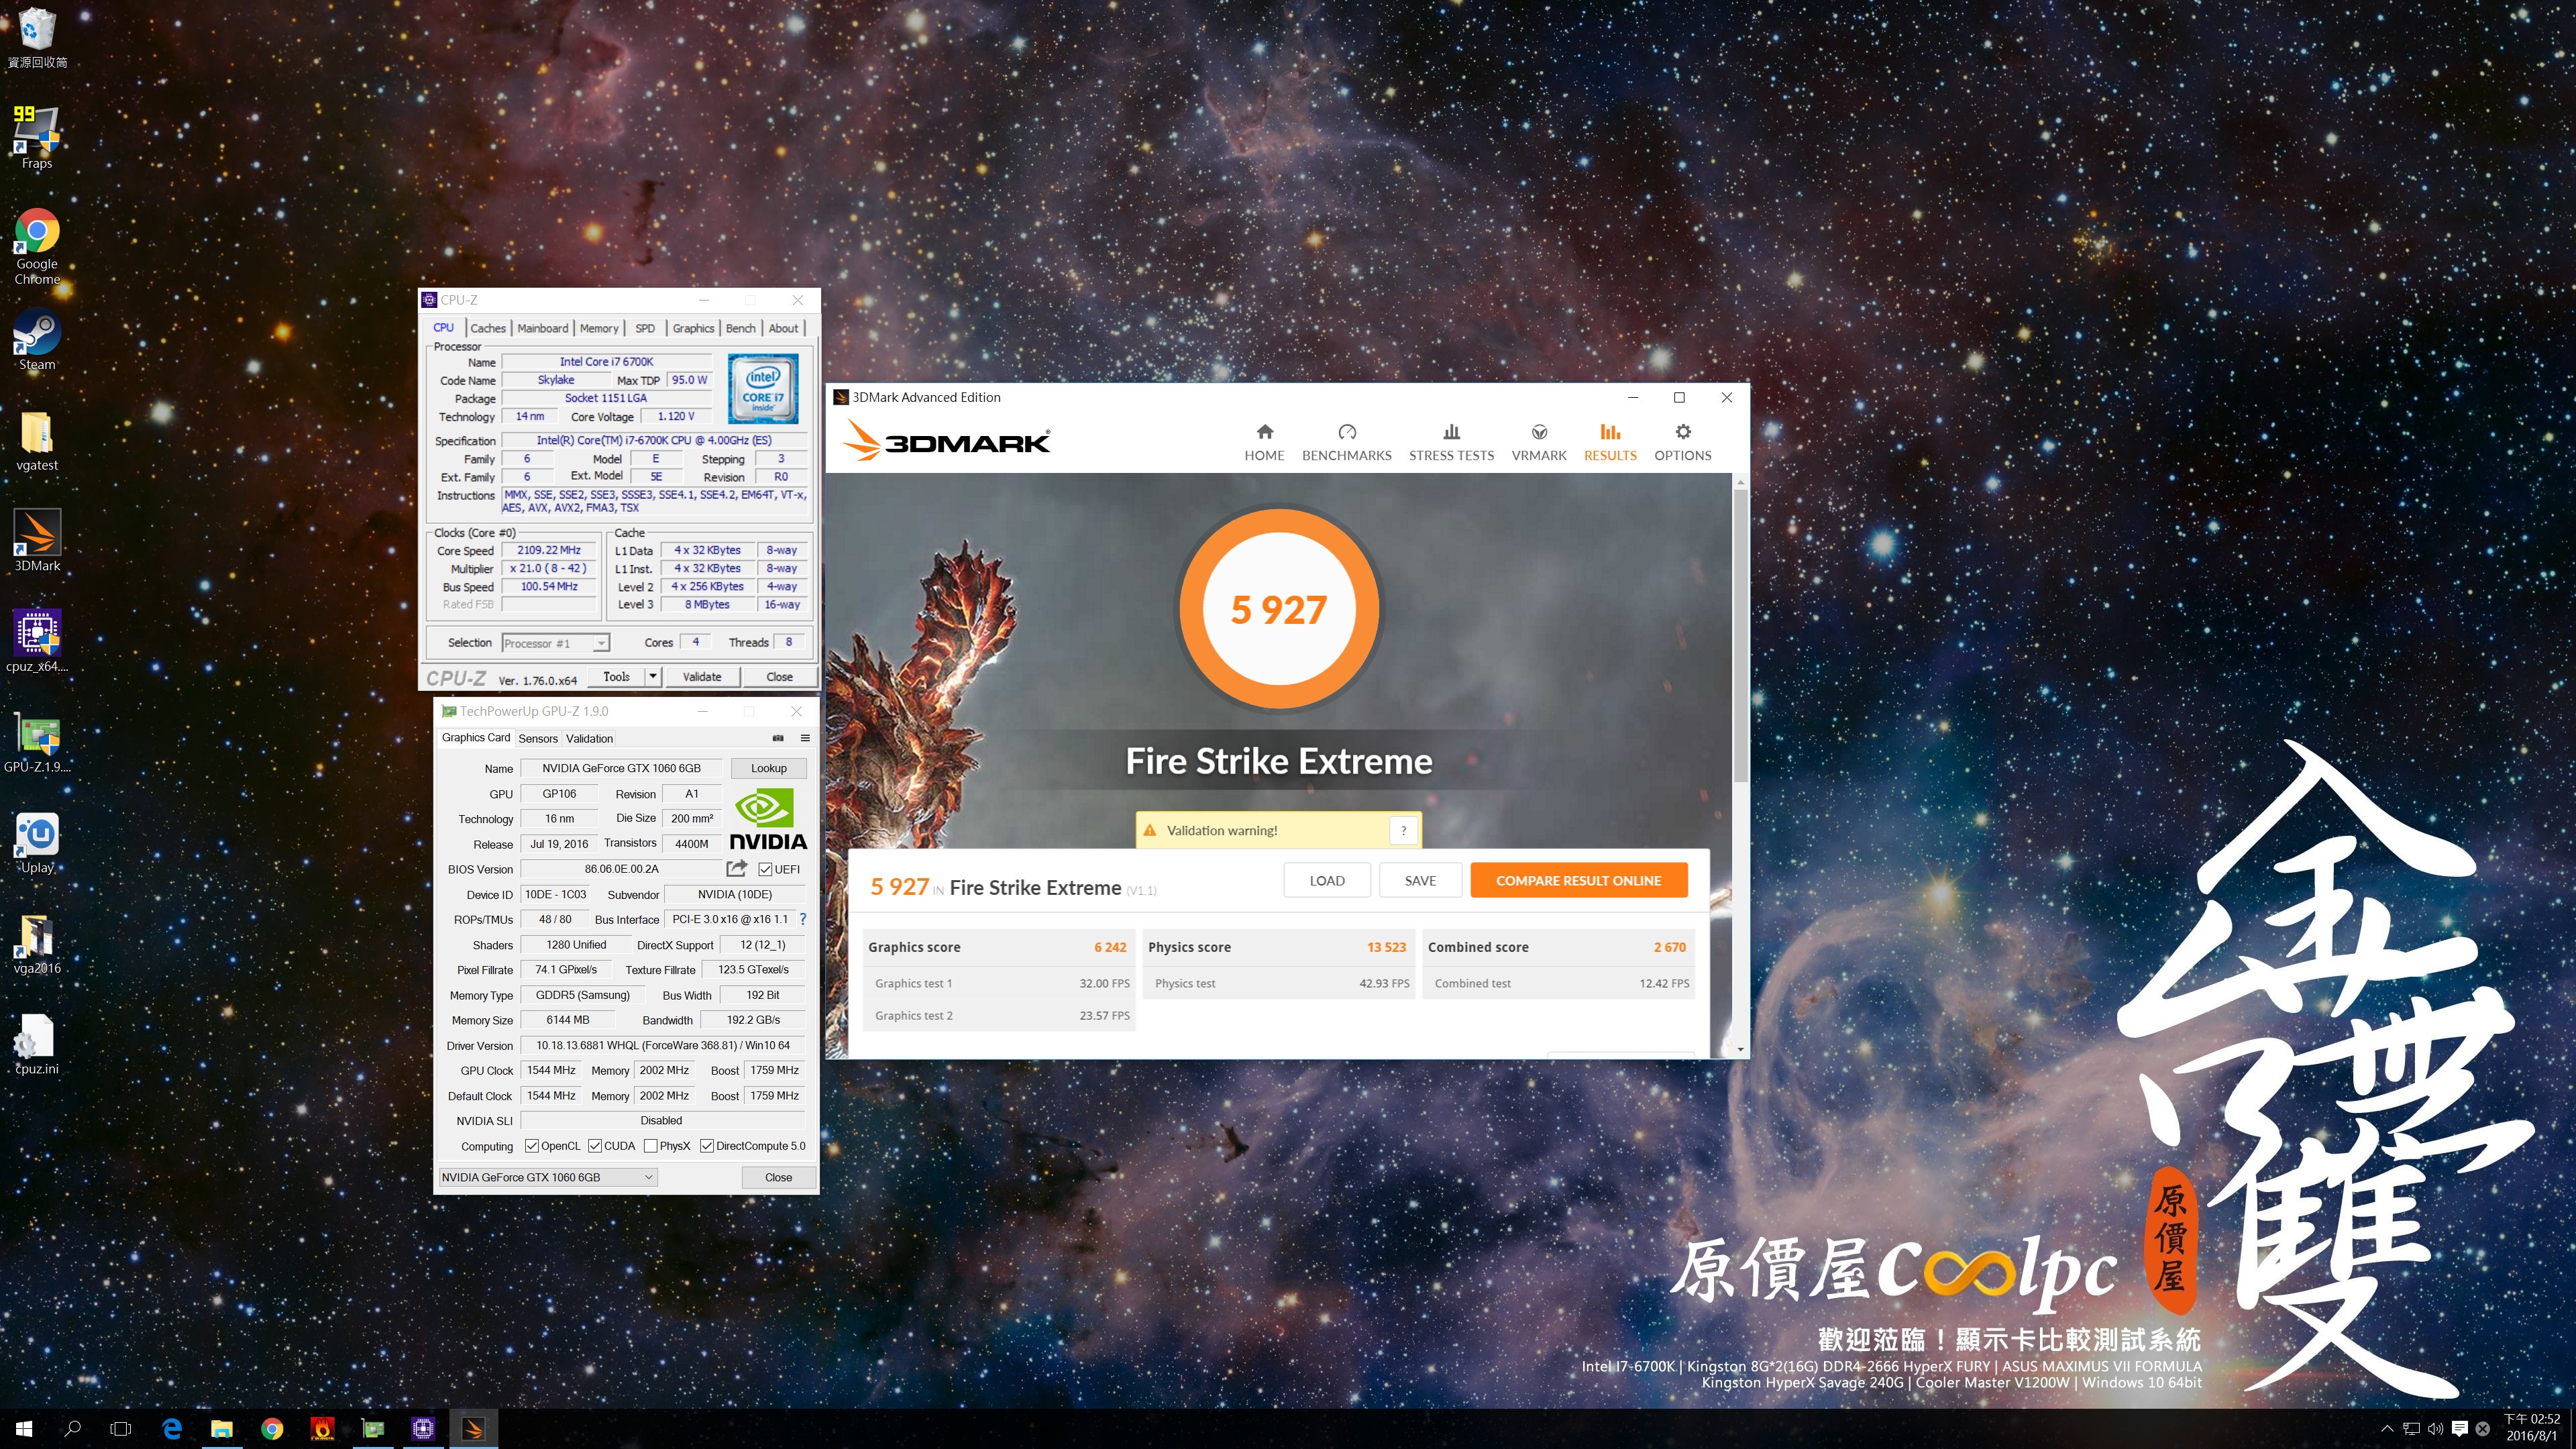Switch to CPU-Z Bench tab

[740, 328]
